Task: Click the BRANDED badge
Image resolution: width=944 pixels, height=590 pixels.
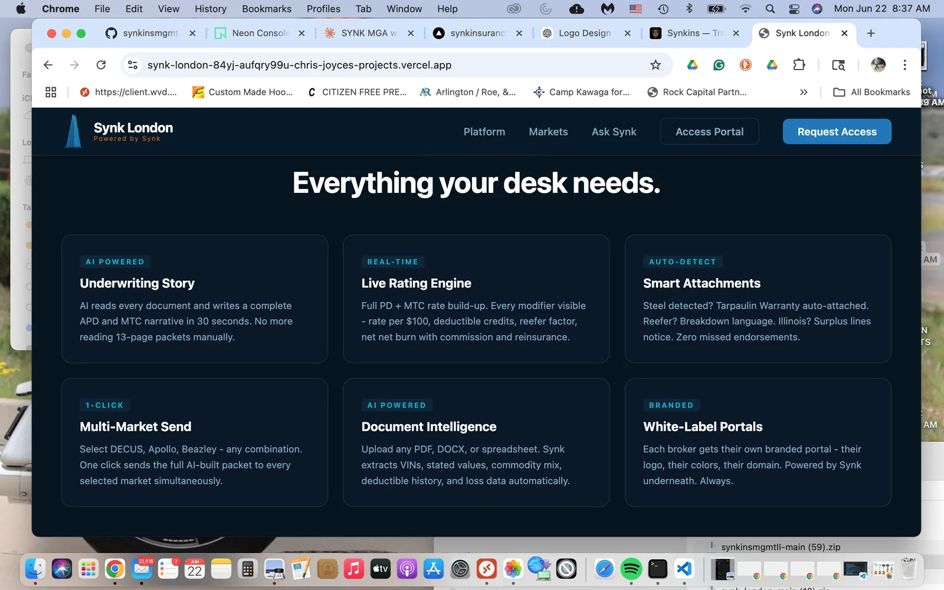Action: click(x=671, y=405)
